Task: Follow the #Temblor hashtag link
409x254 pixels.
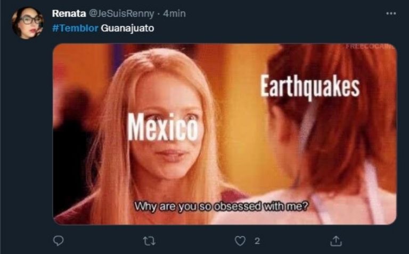Action: click(75, 28)
